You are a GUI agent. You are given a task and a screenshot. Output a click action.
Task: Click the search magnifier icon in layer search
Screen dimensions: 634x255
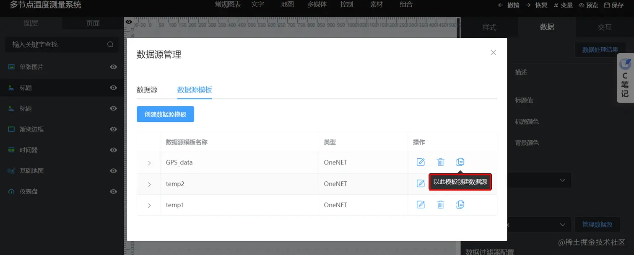click(x=110, y=44)
